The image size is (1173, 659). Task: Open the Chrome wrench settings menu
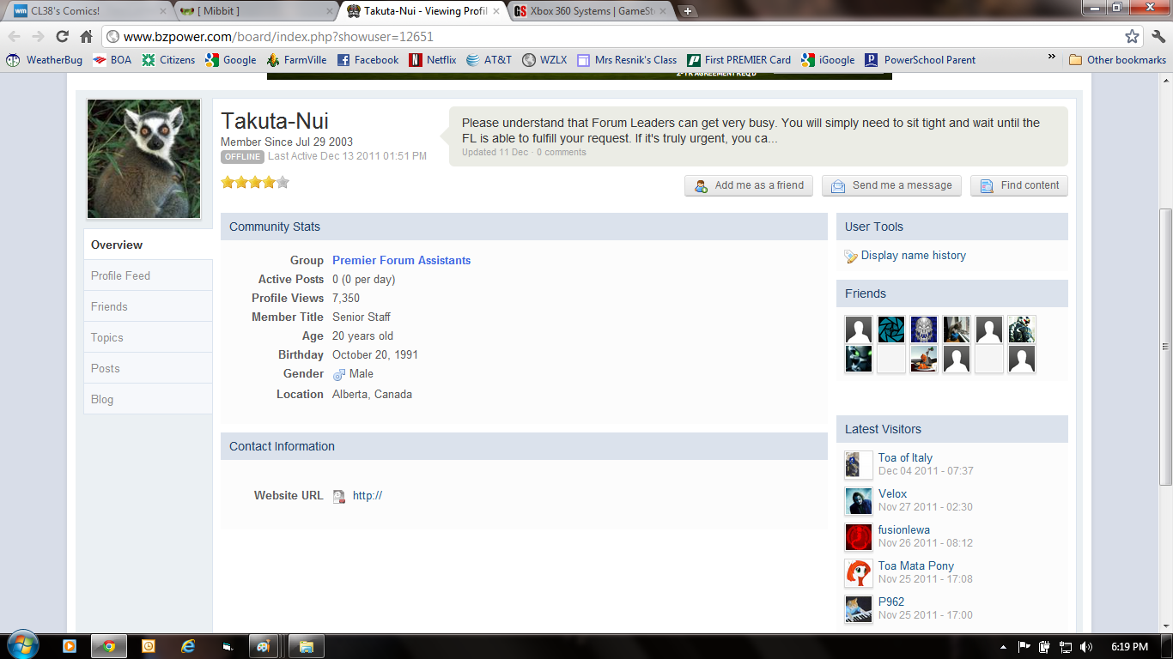click(1158, 36)
